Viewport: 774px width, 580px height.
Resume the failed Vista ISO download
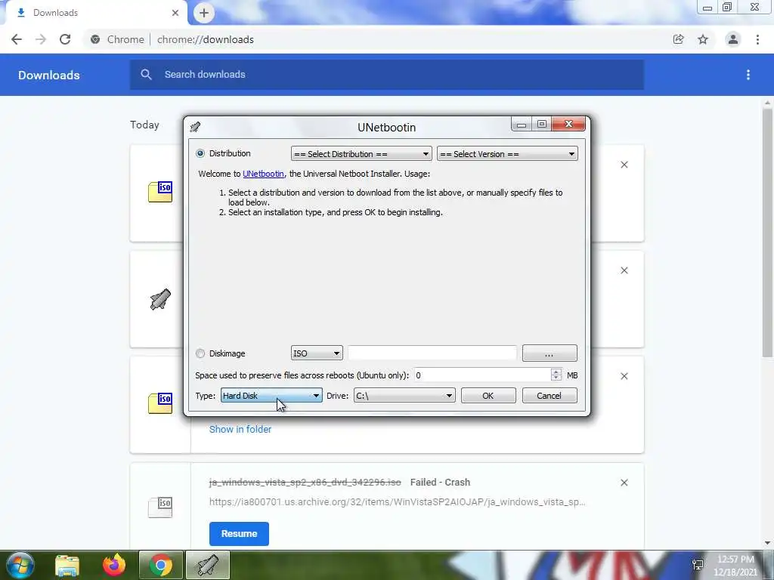click(239, 534)
